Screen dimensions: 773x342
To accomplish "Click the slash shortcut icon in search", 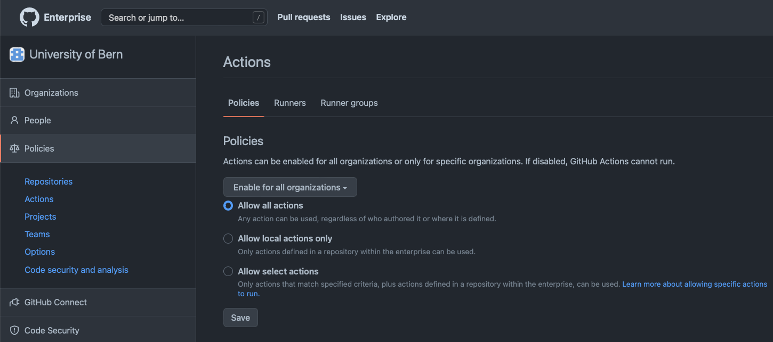I will (258, 18).
